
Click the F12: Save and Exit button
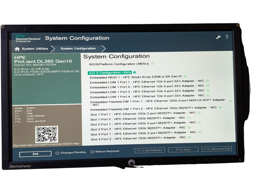click(x=217, y=149)
